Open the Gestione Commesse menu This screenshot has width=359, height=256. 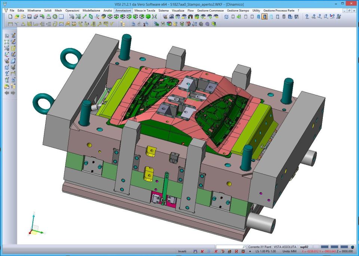tap(211, 10)
